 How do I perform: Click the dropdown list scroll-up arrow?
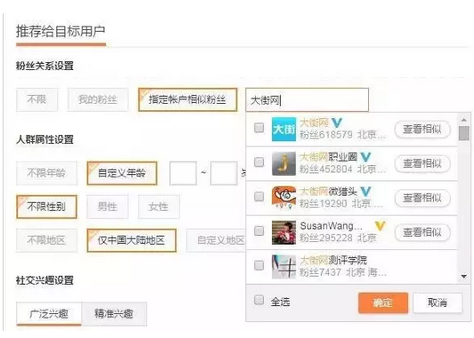pyautogui.click(x=464, y=120)
